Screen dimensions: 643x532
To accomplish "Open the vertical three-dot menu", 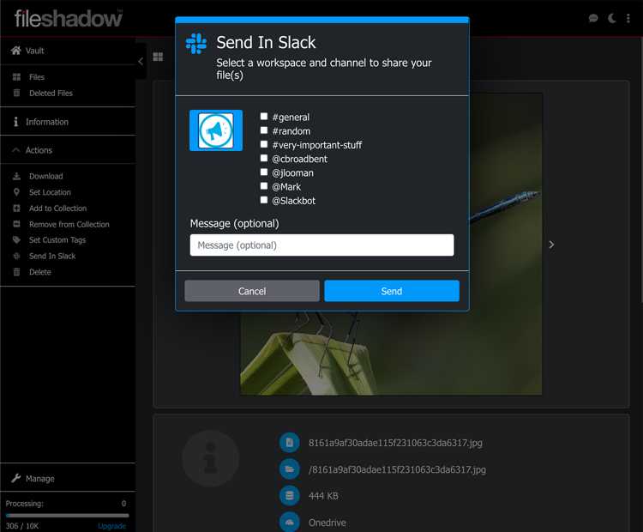I will click(628, 18).
